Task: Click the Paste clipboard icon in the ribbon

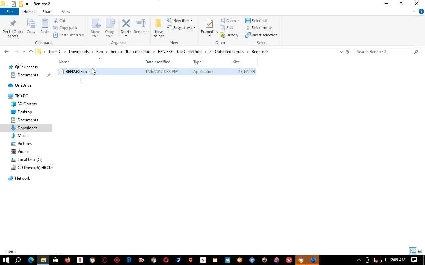Action: pos(45,24)
